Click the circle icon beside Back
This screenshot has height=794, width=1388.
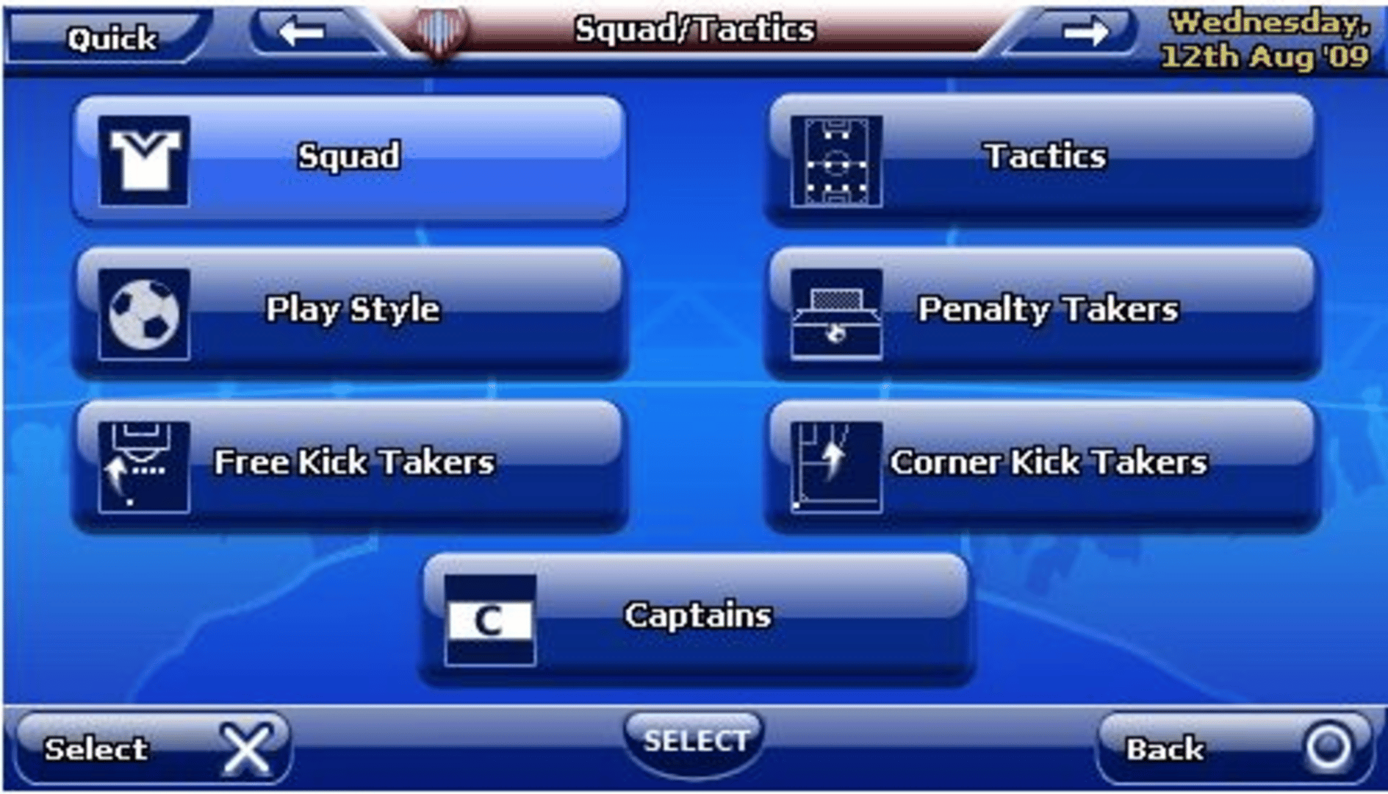click(1328, 748)
